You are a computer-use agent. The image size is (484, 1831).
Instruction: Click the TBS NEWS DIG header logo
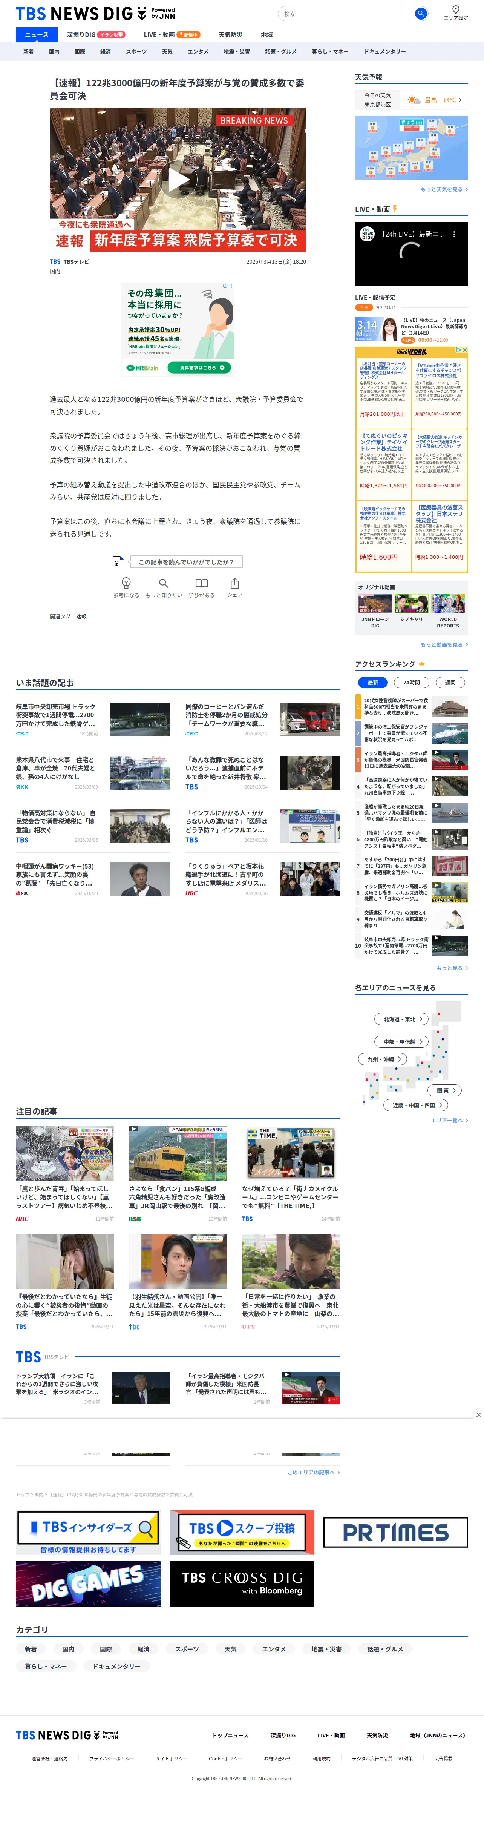click(x=95, y=14)
